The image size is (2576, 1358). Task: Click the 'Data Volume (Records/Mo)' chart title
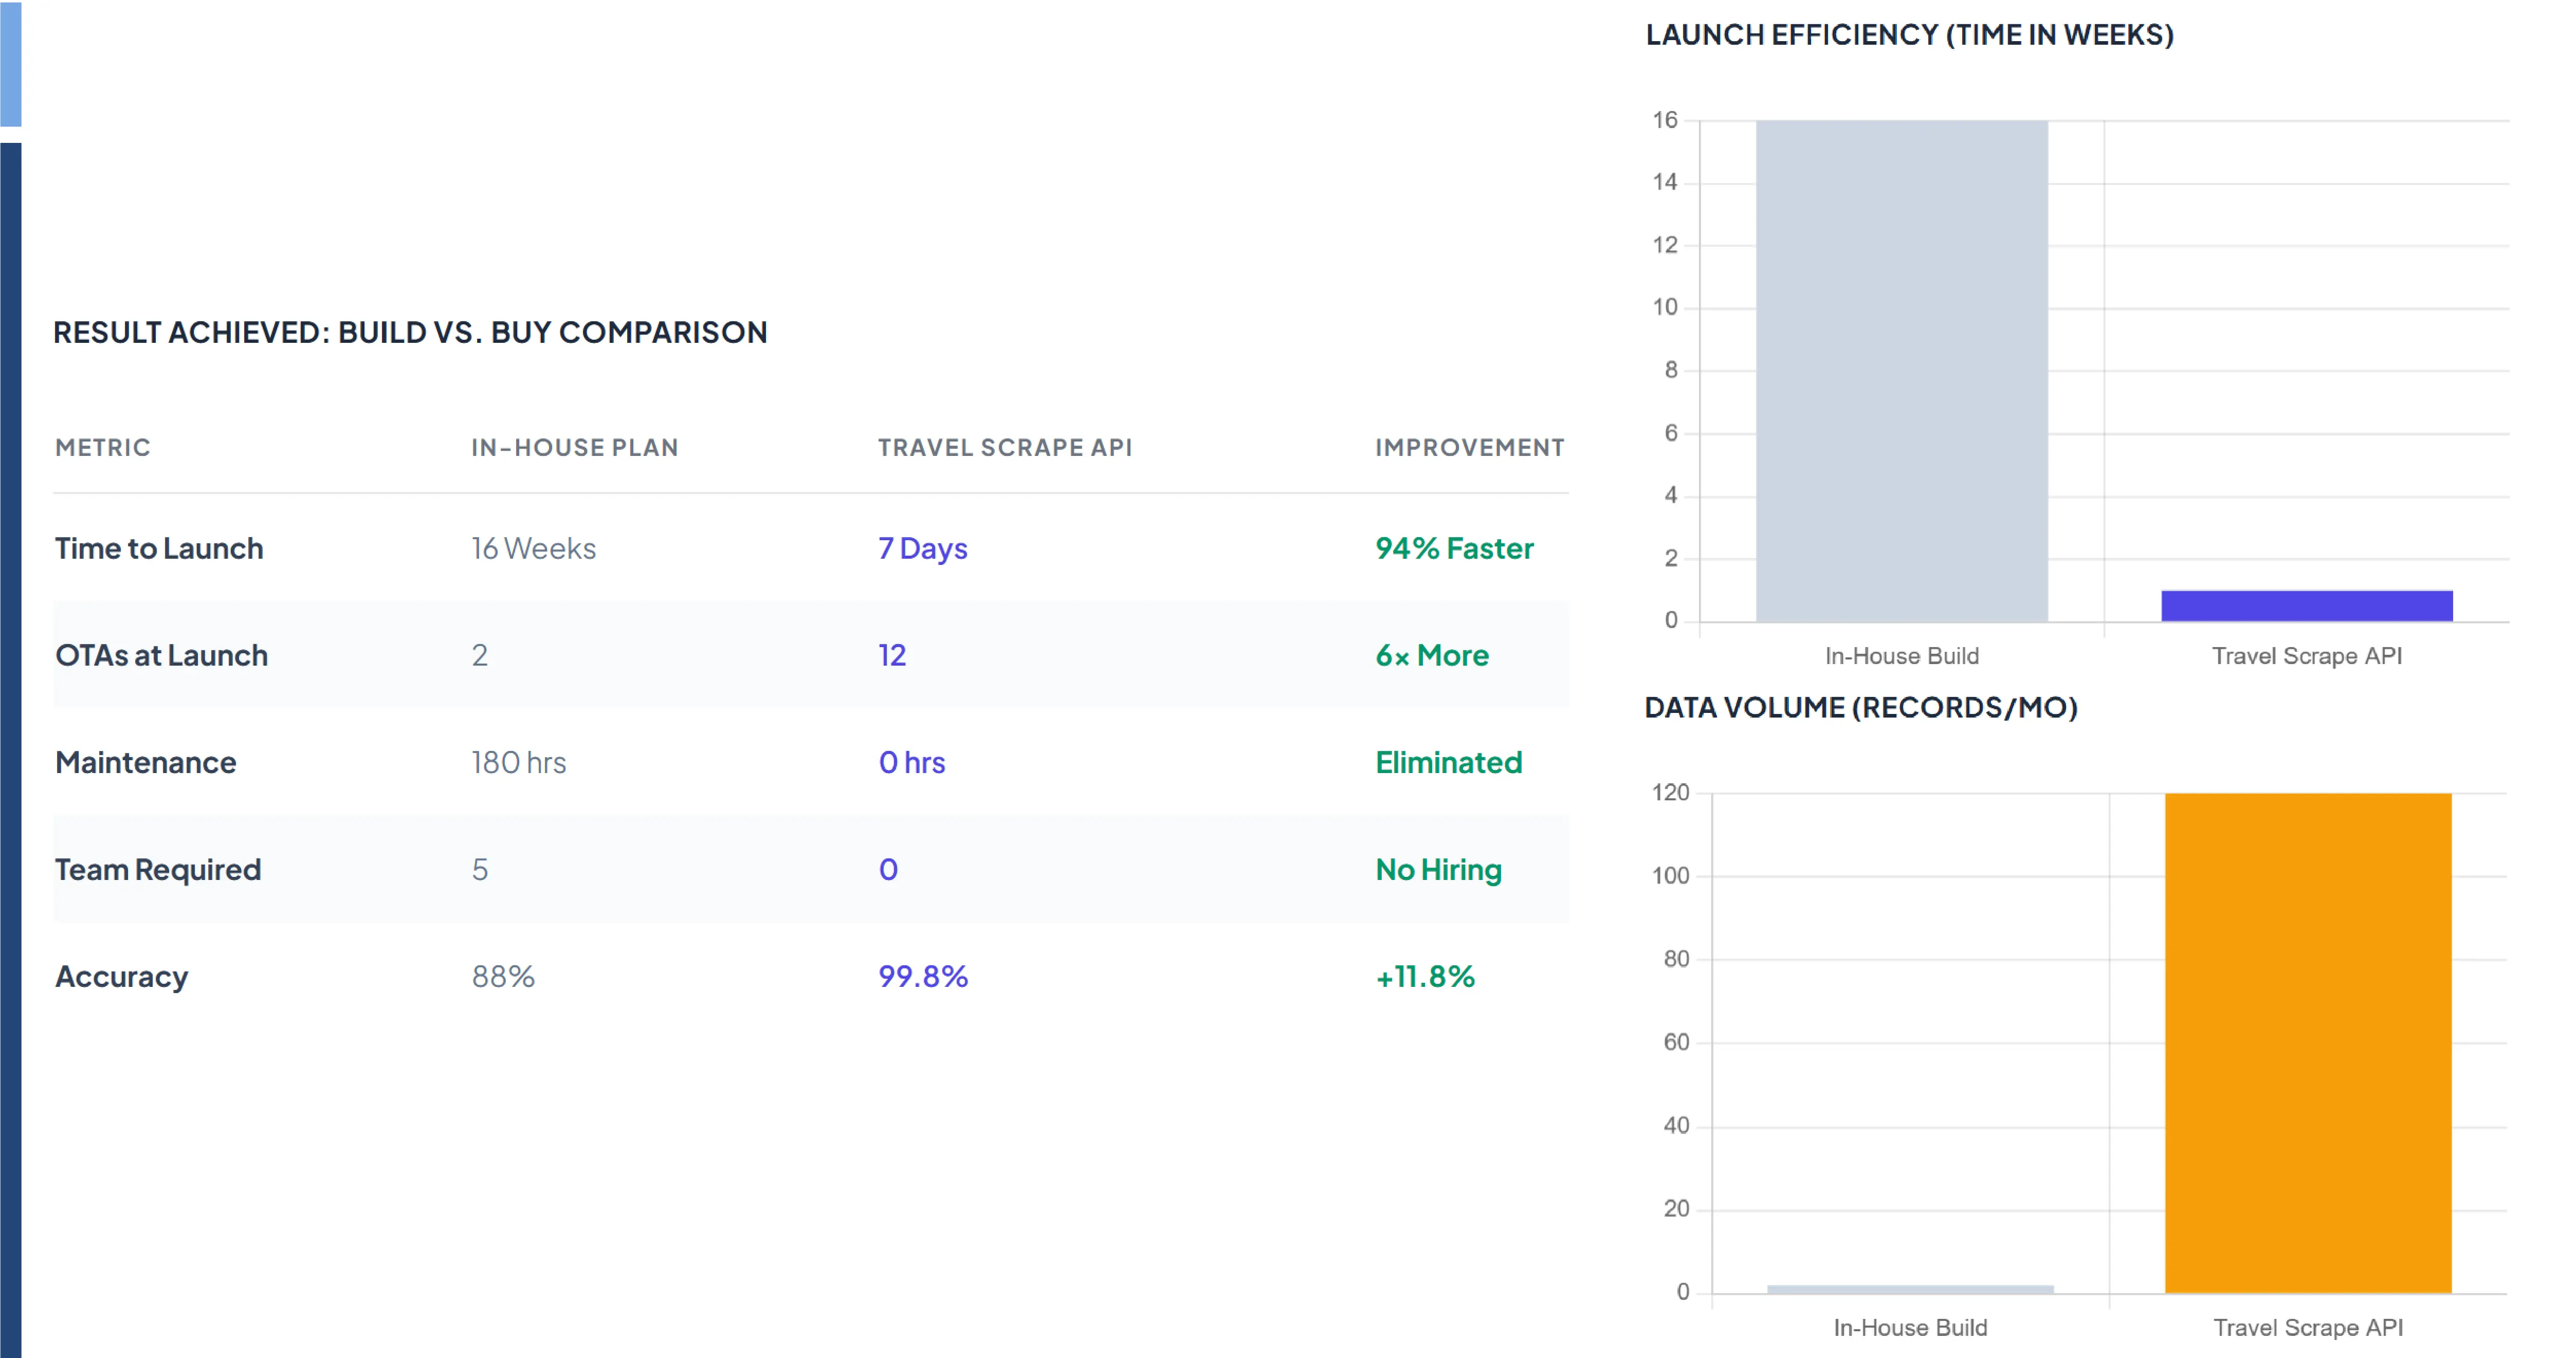coord(1861,708)
